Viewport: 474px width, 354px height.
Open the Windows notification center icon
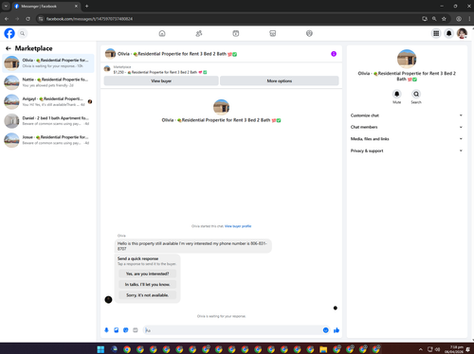pos(468,349)
